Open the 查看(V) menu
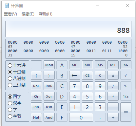136x126 pixels. tap(10, 14)
